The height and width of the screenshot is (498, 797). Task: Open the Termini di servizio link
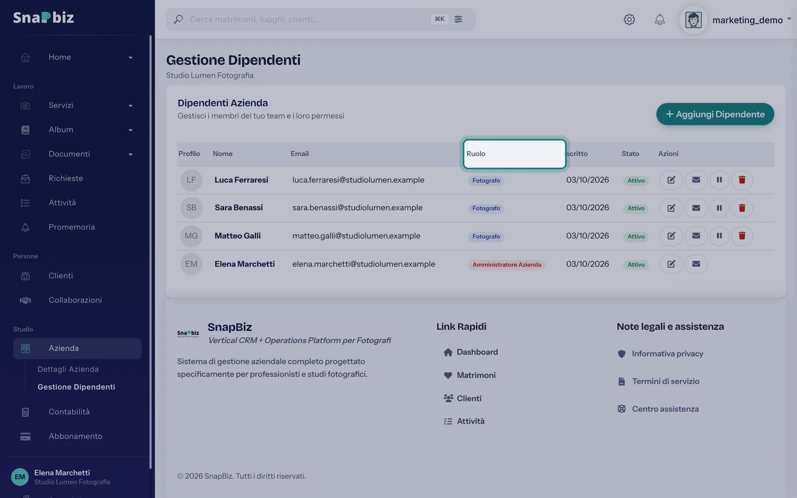659,381
